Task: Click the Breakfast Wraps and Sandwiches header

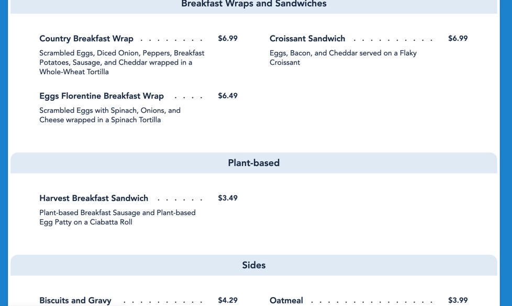Action: (x=253, y=4)
